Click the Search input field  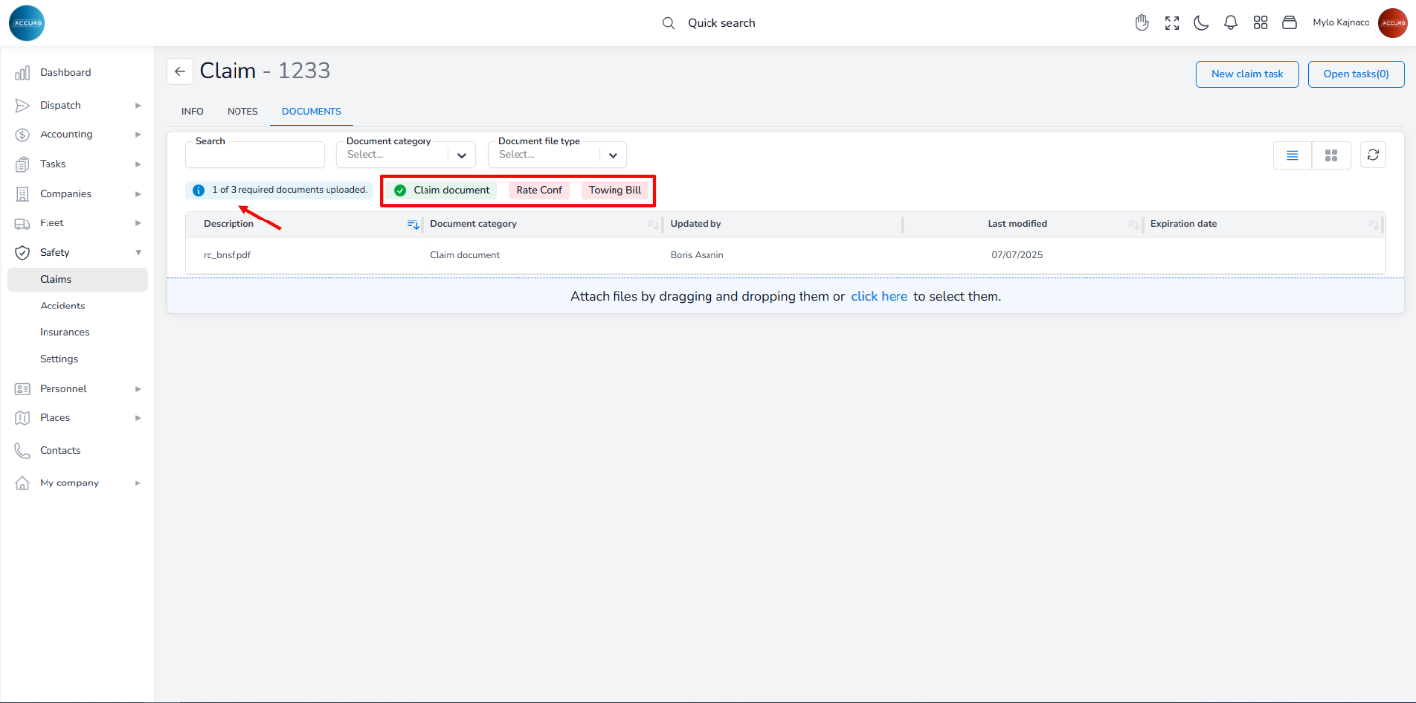[x=254, y=155]
